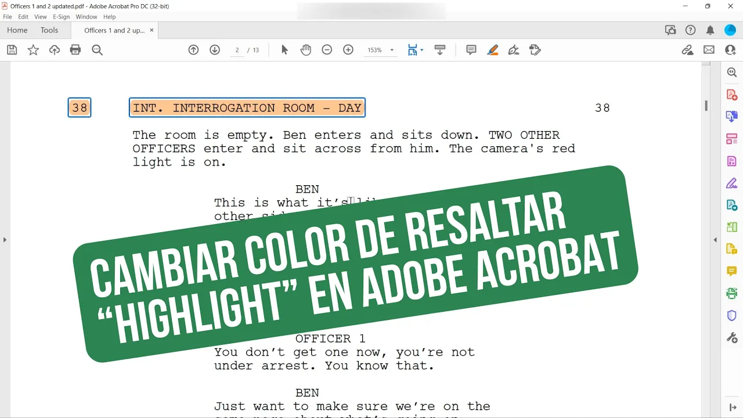Open the 153% zoom level dropdown
The width and height of the screenshot is (743, 418).
point(380,50)
